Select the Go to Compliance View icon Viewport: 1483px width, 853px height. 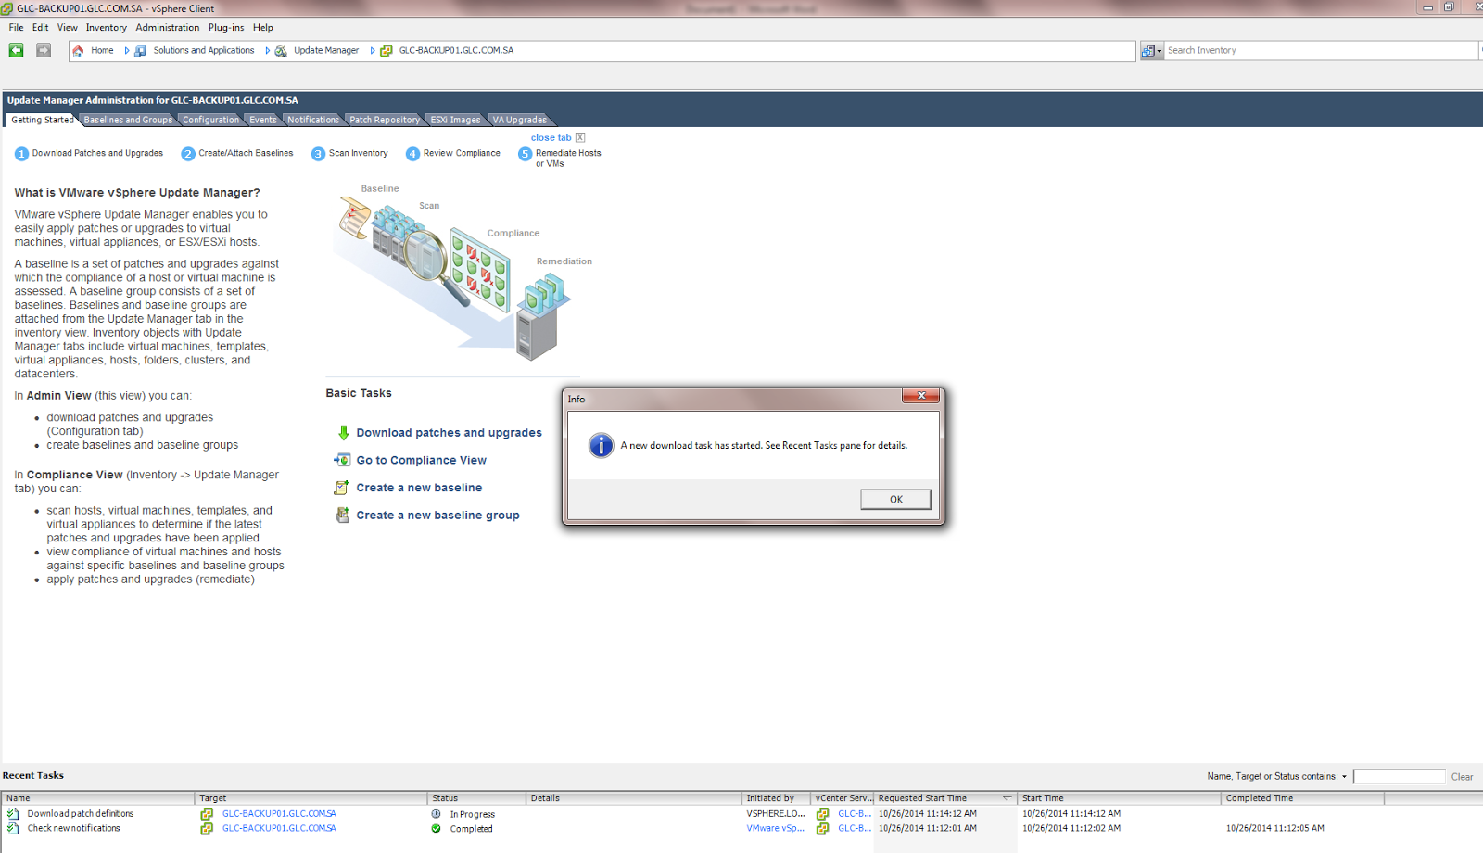(x=341, y=460)
